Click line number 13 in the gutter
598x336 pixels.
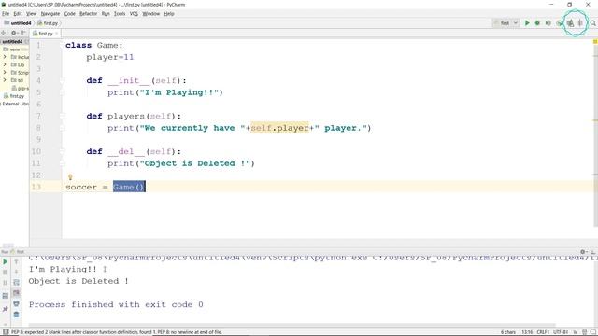[36, 187]
